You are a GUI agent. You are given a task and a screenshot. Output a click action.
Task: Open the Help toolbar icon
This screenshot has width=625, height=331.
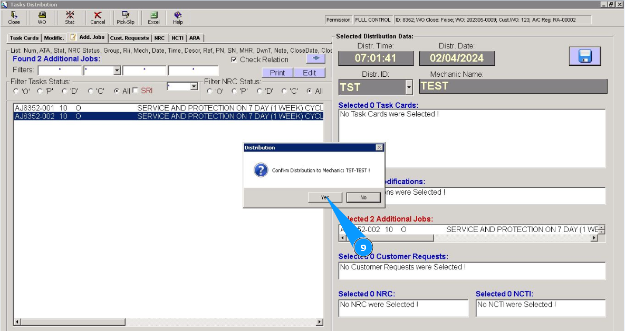tap(178, 18)
